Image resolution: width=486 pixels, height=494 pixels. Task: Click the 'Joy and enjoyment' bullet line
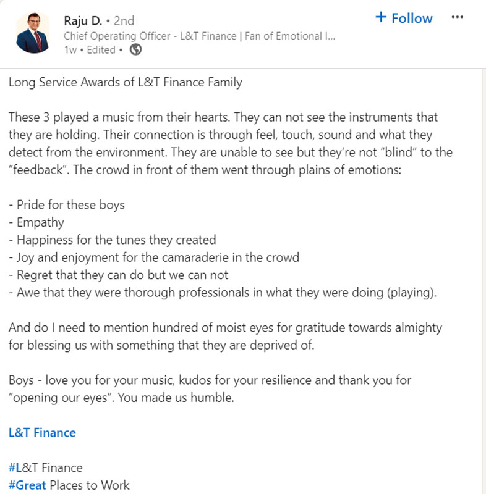click(x=154, y=257)
